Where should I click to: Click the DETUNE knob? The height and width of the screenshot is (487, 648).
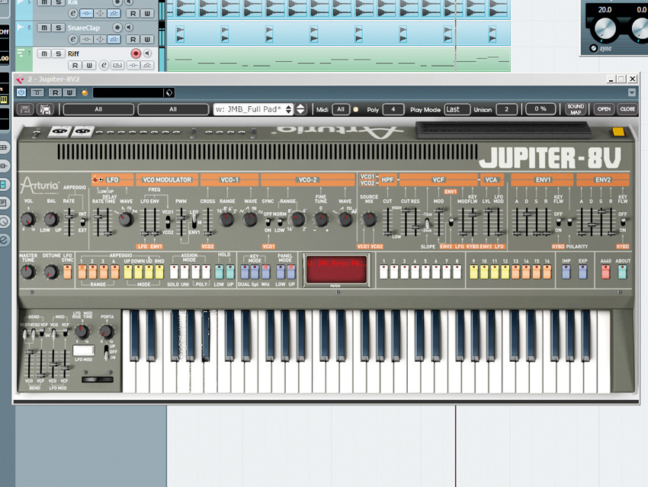tap(51, 272)
